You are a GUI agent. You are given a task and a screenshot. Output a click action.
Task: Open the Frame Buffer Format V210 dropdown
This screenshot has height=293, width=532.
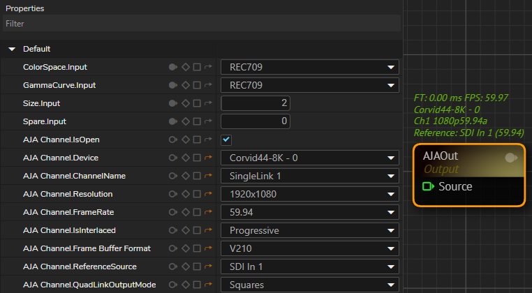coord(310,248)
